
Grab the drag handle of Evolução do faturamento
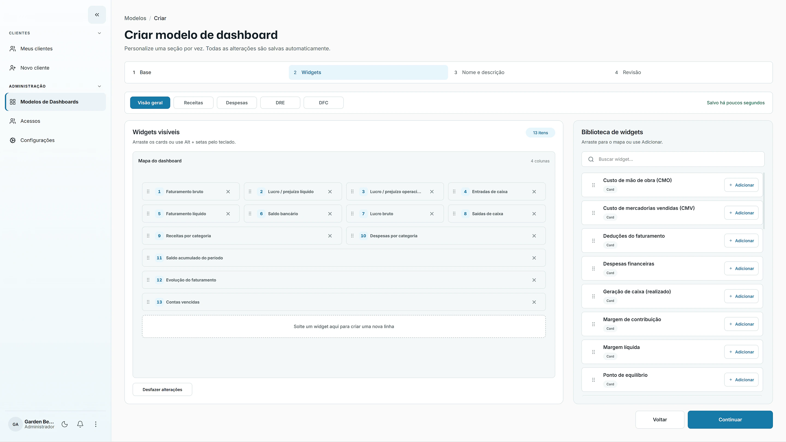click(x=148, y=280)
